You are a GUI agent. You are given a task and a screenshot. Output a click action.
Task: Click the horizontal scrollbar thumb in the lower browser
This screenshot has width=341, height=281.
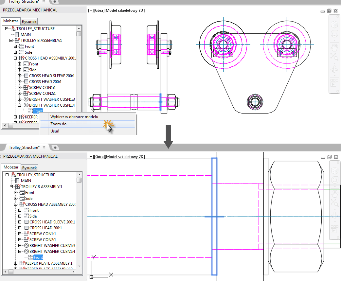[x=11, y=272]
